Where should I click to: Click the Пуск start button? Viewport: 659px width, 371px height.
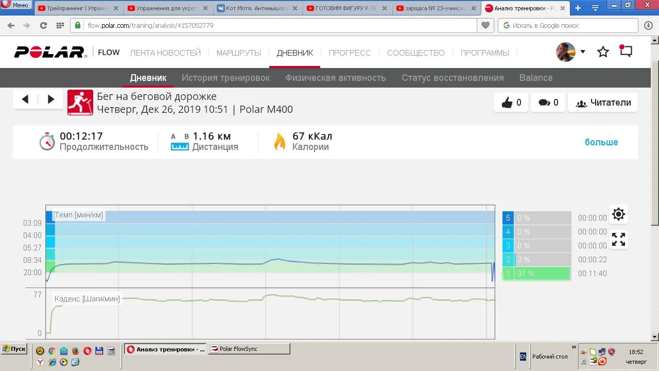pos(14,349)
